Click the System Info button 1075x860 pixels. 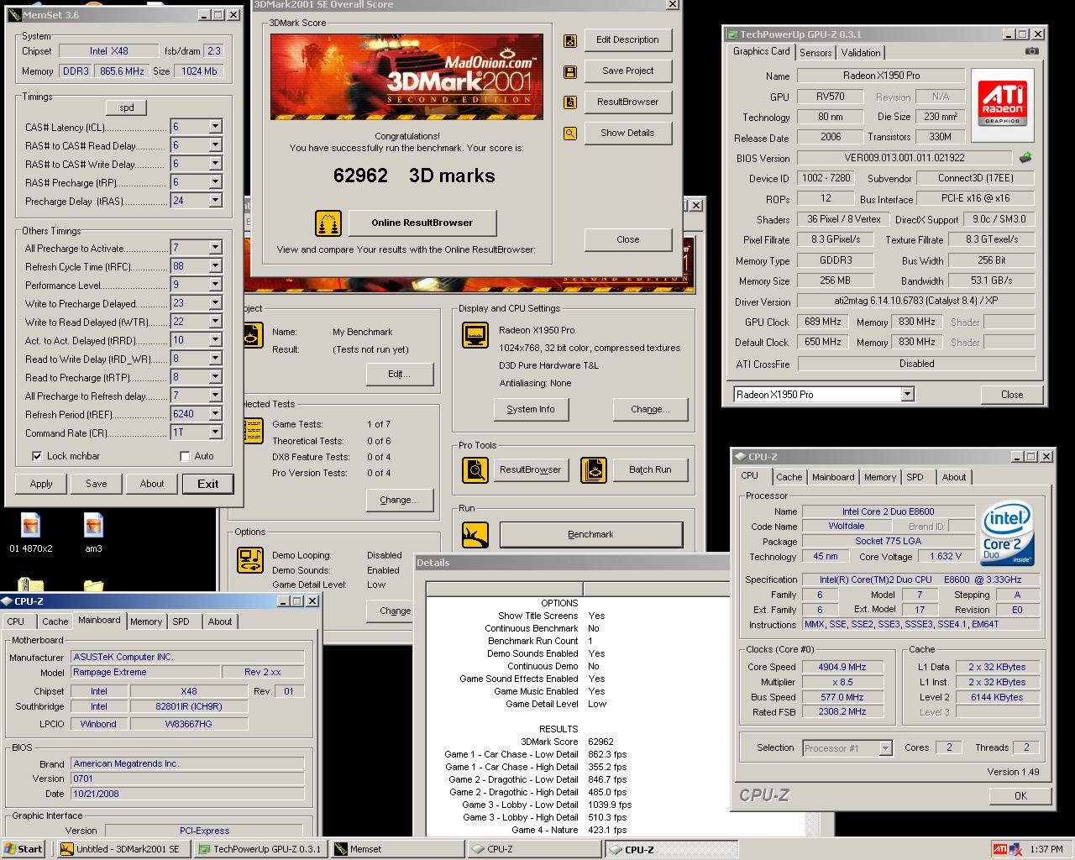point(531,409)
